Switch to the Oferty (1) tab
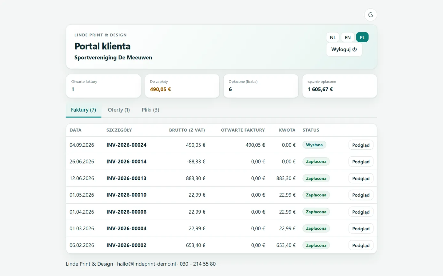 (x=119, y=110)
